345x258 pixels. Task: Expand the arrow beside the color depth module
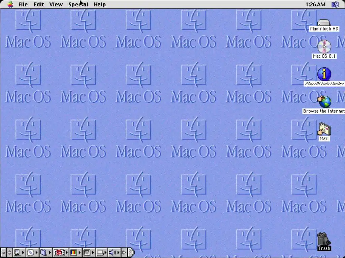coord(80,253)
